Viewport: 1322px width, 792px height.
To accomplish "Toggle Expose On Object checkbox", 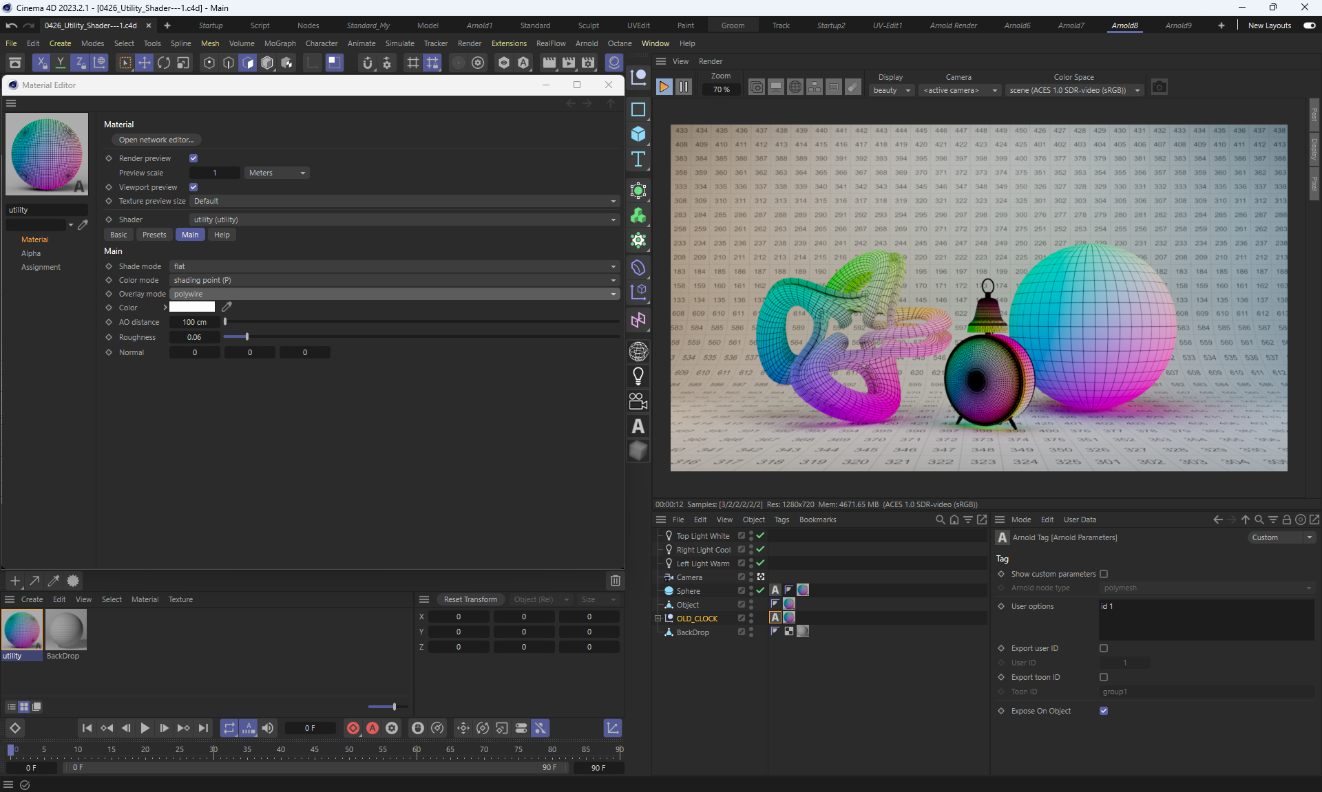I will [x=1104, y=711].
